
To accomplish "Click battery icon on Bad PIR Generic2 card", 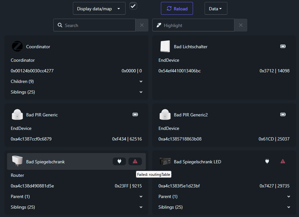I will tap(283, 114).
